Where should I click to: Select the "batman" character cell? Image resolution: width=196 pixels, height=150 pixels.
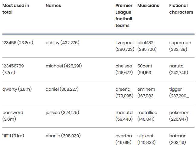(178, 139)
